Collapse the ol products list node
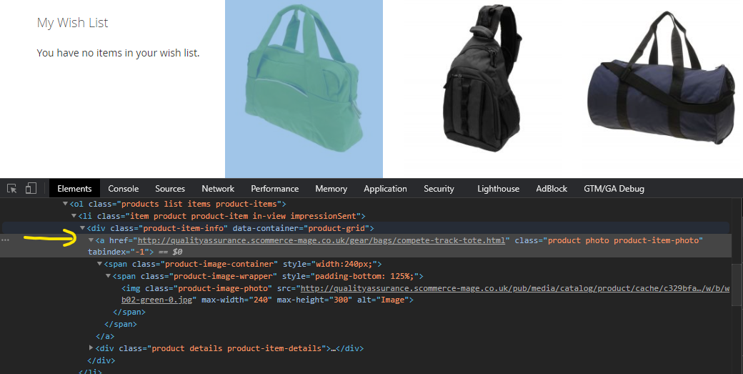Screen dimensions: 743x374 pyautogui.click(x=66, y=205)
